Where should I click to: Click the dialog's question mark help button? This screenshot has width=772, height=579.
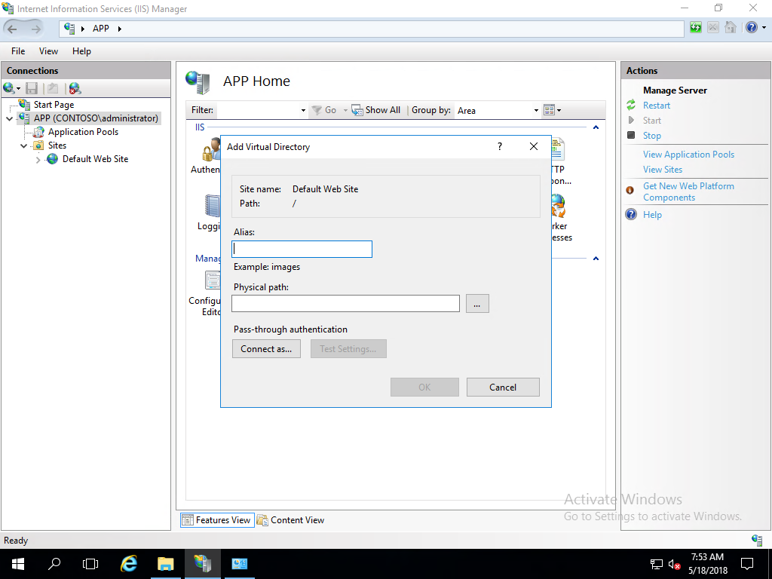click(501, 146)
